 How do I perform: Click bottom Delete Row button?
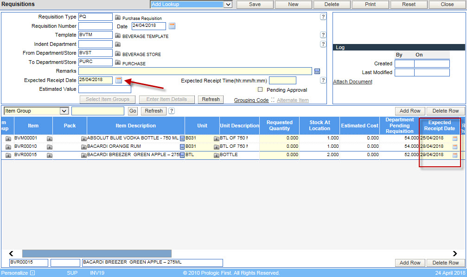pos(446,263)
